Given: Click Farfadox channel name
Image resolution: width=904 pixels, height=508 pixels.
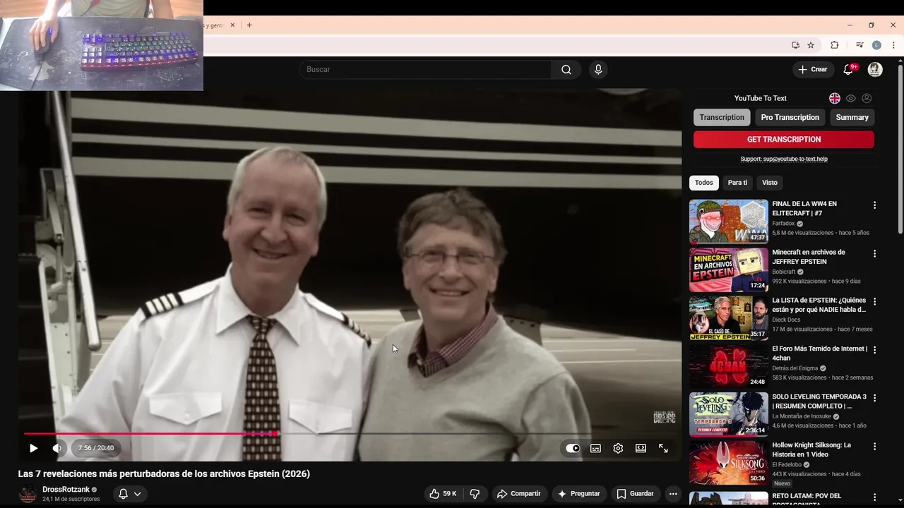Looking at the screenshot, I should click(783, 224).
